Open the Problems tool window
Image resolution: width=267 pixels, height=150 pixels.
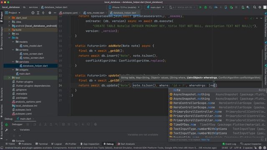click(x=25, y=144)
